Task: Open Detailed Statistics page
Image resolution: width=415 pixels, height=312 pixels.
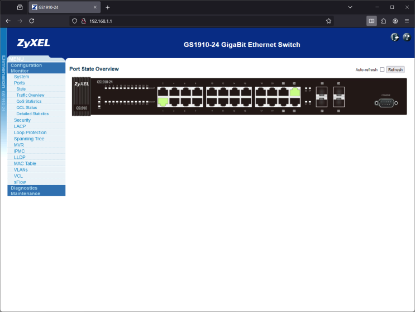Action: pyautogui.click(x=32, y=114)
